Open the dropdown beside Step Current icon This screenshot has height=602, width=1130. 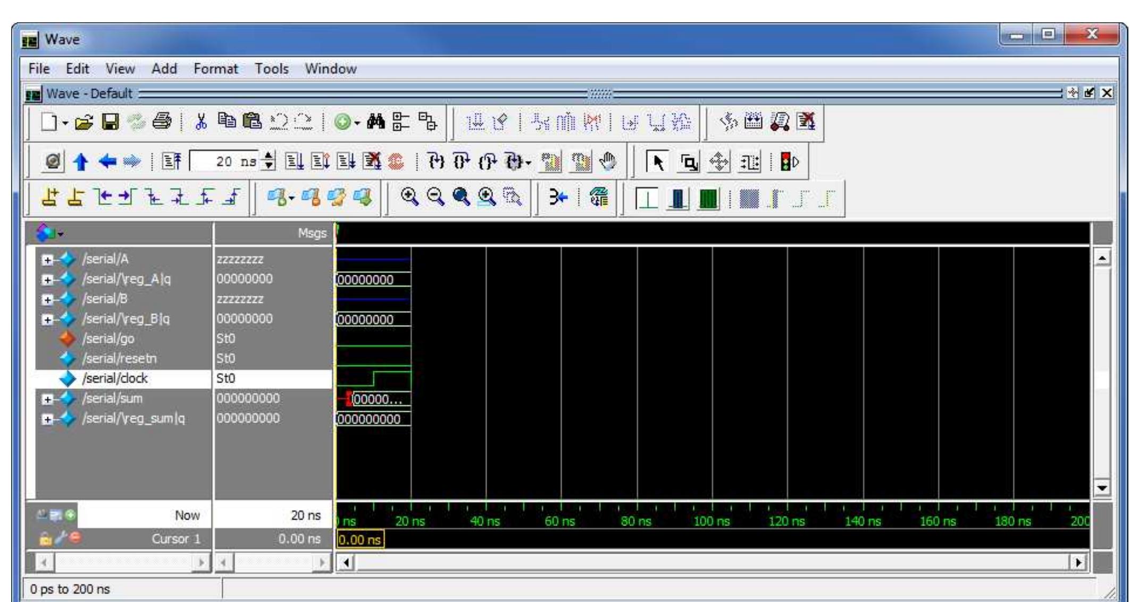click(528, 163)
